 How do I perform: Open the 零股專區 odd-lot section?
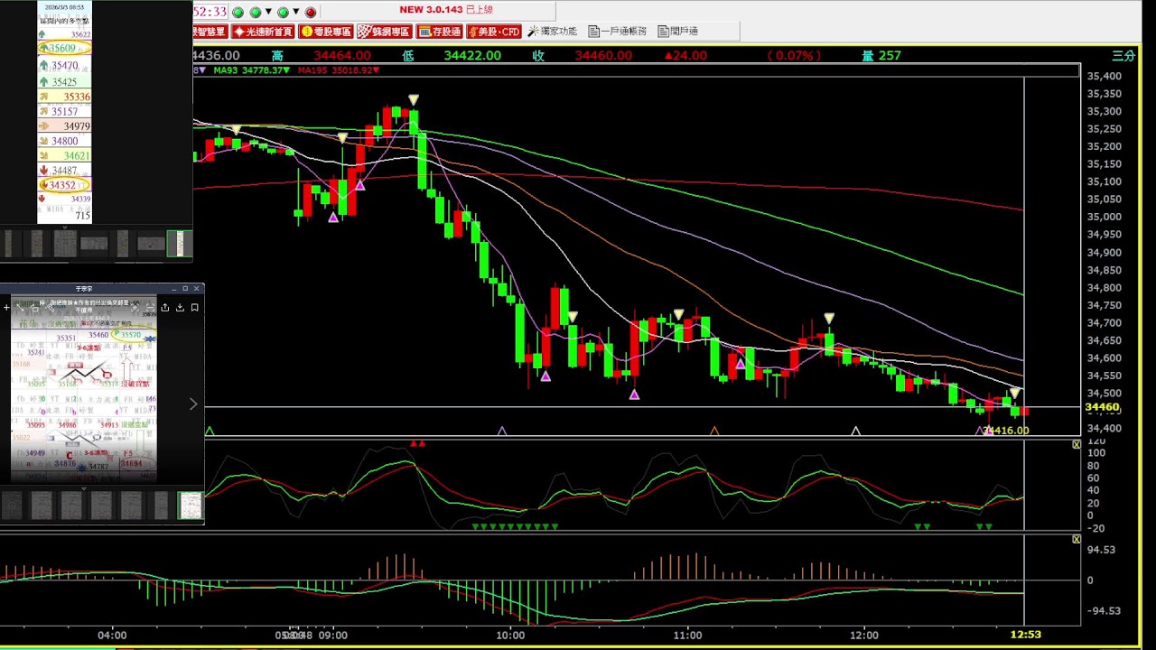[326, 32]
